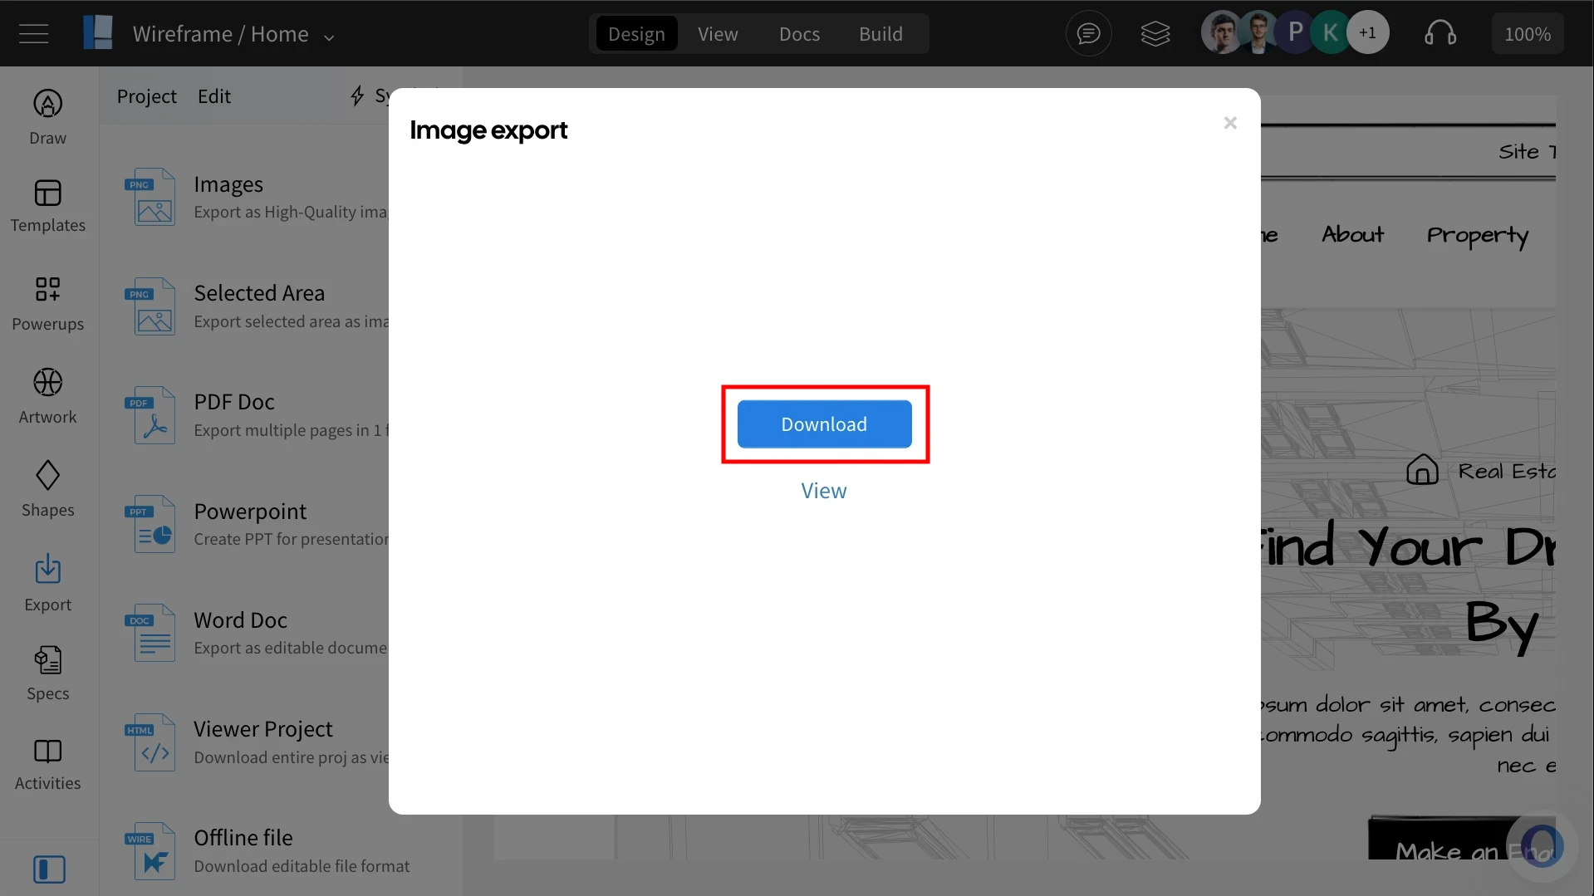Open the Project menu

(x=147, y=95)
